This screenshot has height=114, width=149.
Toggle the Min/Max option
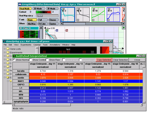pos(32,24)
